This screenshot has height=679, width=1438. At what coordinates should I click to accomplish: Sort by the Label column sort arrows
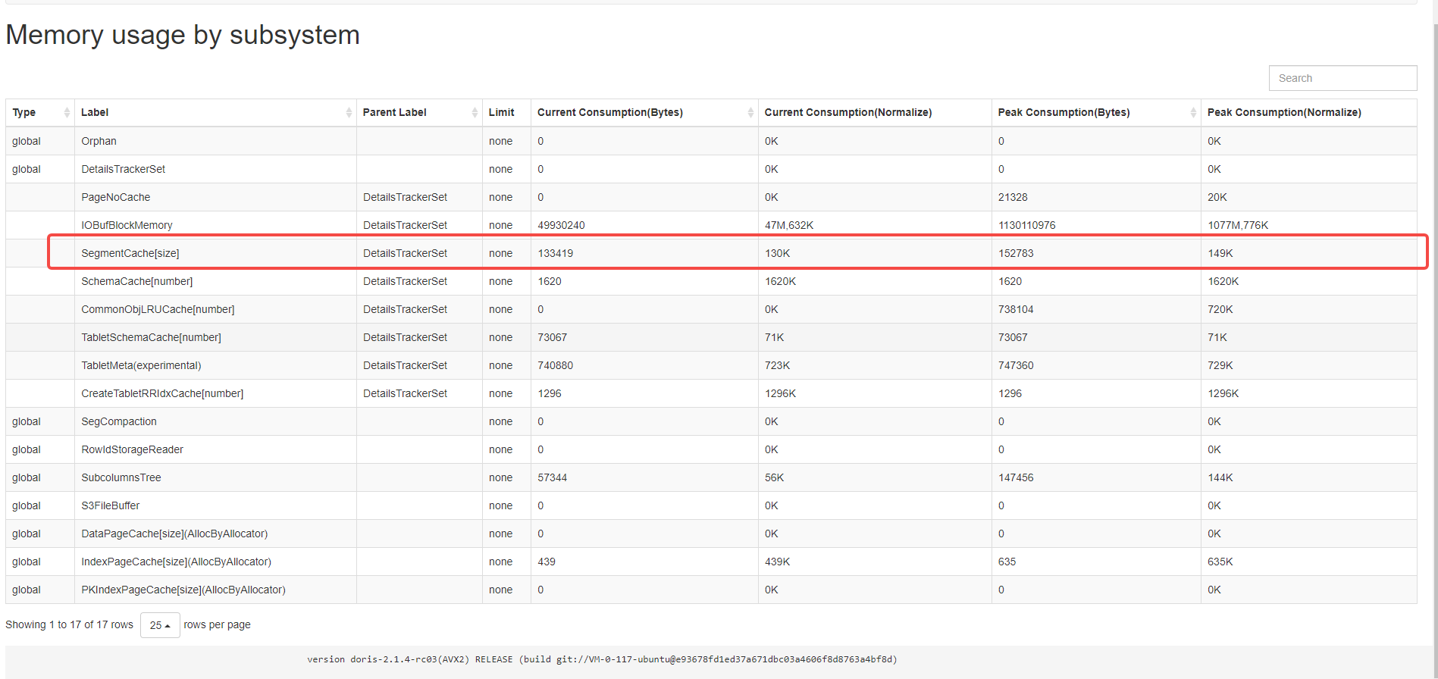[x=349, y=112]
